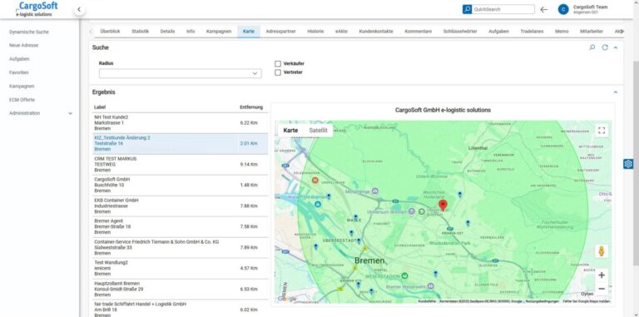Open the Mitarbeiter tab
The width and height of the screenshot is (639, 317).
pos(592,32)
